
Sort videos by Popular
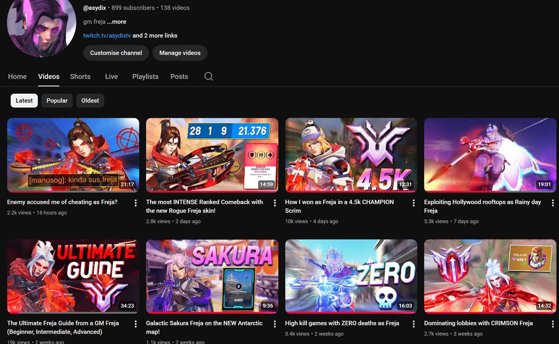[57, 100]
